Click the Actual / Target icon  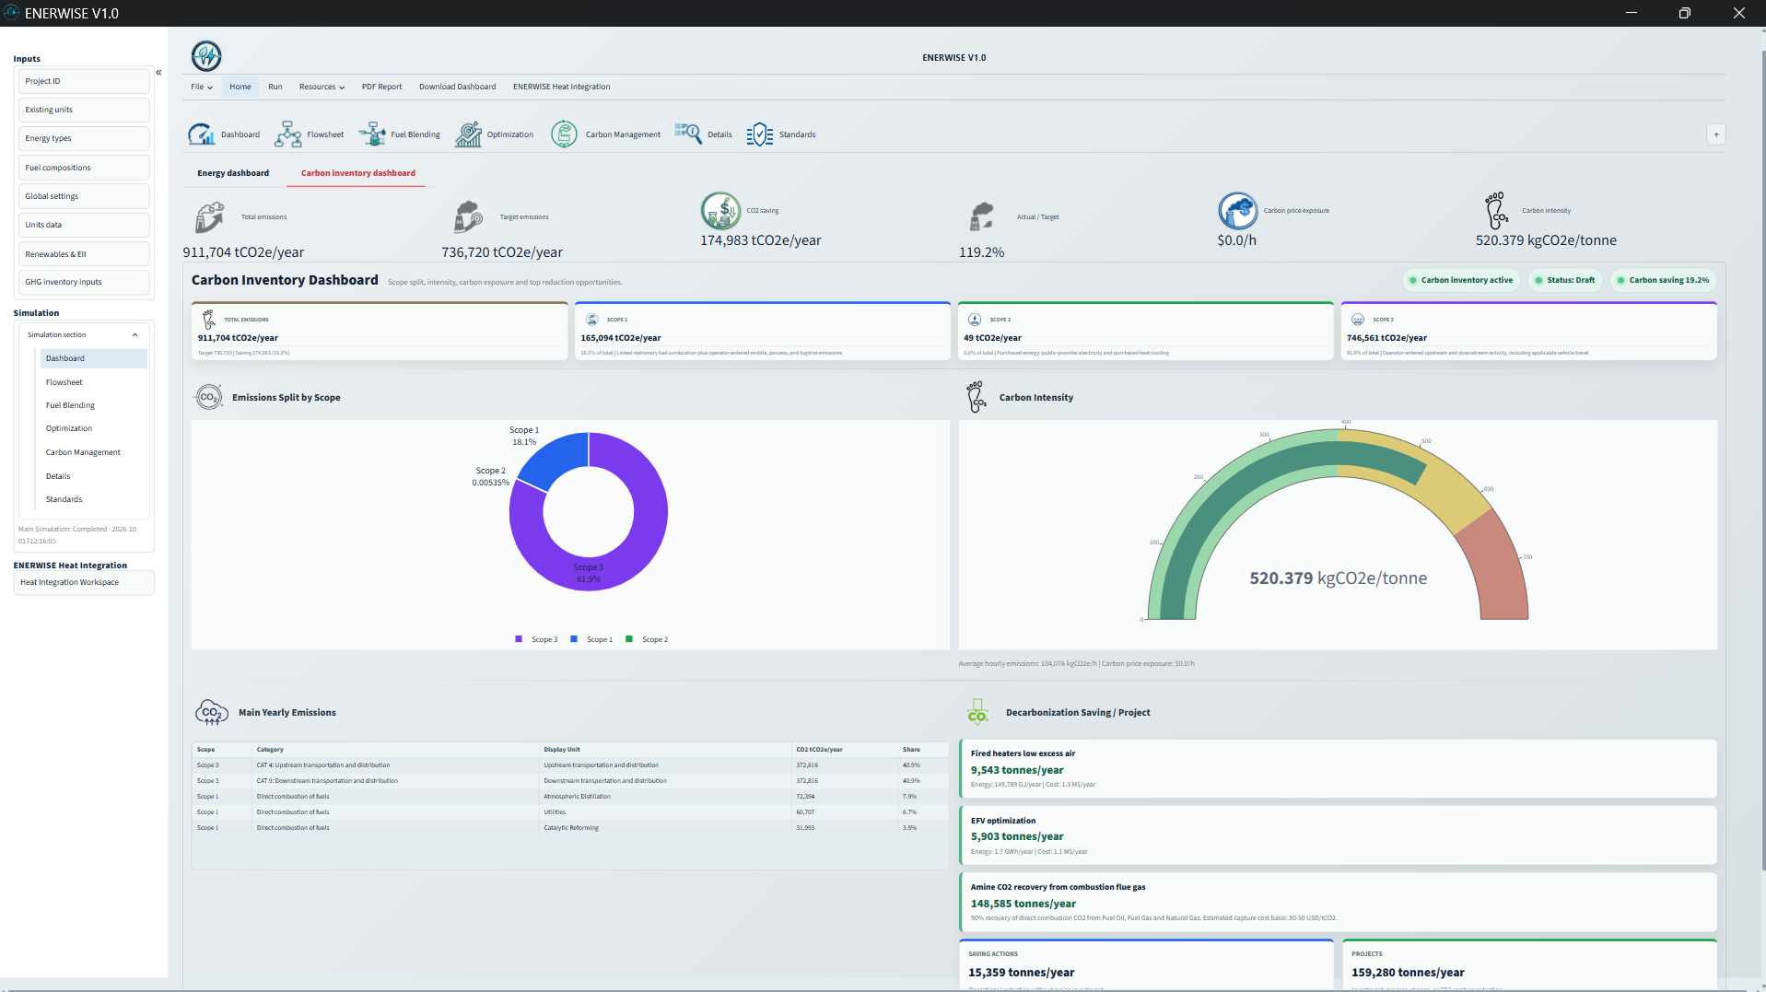(982, 217)
